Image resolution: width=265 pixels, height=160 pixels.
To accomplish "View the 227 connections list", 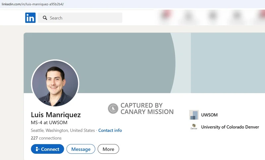I will [46, 138].
